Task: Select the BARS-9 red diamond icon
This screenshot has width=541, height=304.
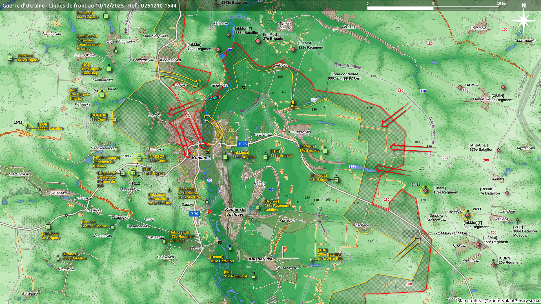Action: pos(460,87)
